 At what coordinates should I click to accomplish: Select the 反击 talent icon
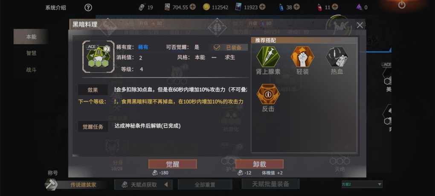[268, 94]
